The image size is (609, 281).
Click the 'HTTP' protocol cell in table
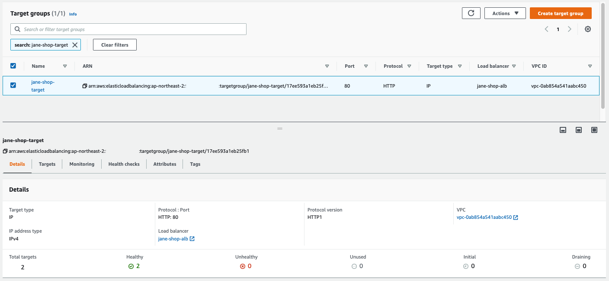pos(389,86)
